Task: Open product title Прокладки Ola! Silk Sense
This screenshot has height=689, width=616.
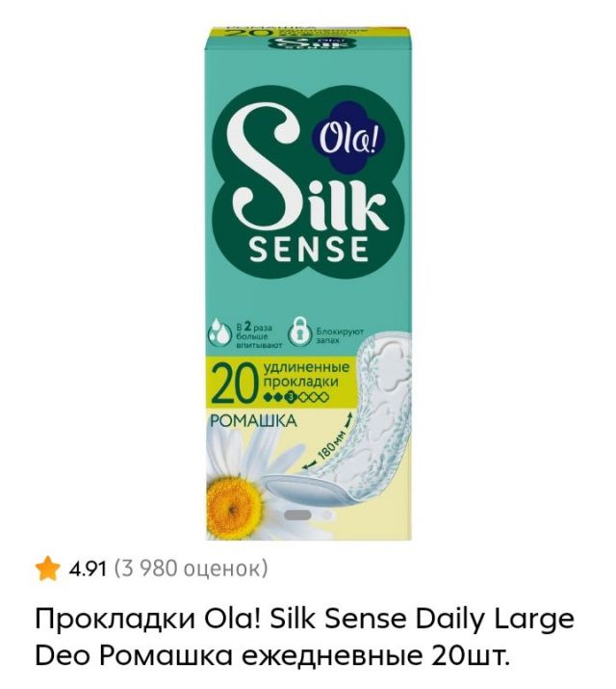Action: (304, 619)
